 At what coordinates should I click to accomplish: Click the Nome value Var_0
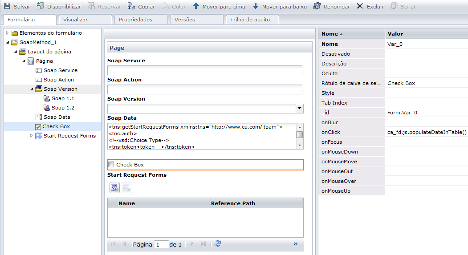[x=395, y=44]
